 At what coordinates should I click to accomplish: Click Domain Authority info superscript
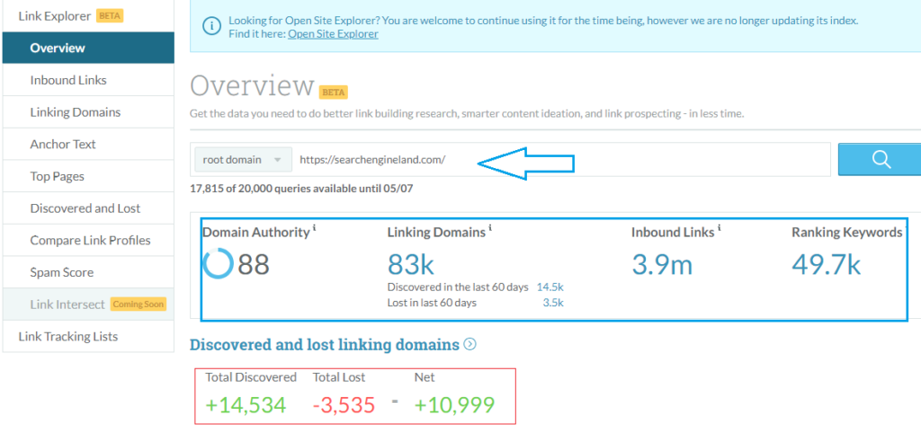coord(314,229)
